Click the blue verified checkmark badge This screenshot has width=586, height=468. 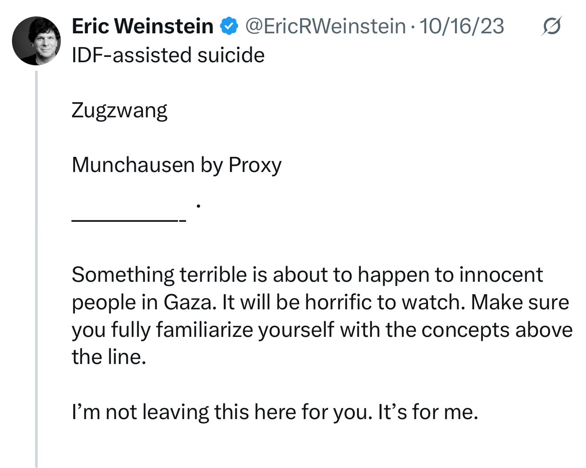[229, 27]
